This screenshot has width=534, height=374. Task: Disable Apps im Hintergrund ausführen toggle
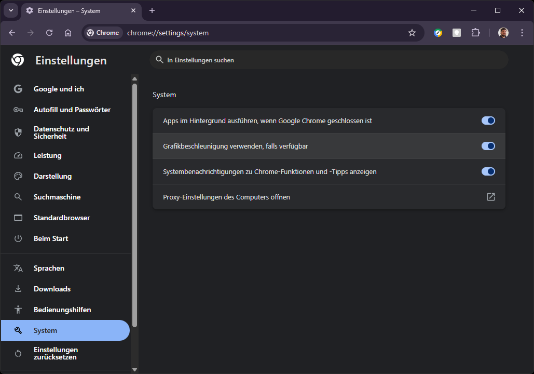click(x=488, y=121)
